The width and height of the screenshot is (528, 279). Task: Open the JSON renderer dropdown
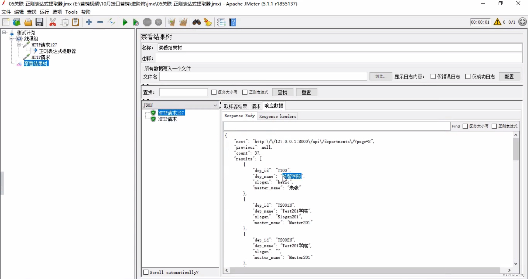180,105
